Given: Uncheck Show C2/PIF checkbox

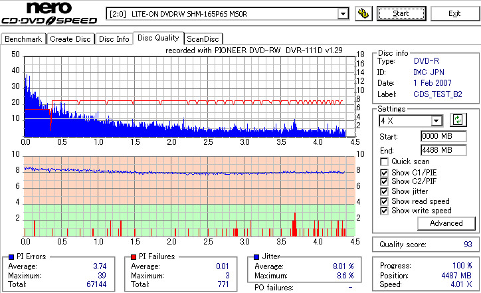Looking at the screenshot, I should tap(384, 181).
